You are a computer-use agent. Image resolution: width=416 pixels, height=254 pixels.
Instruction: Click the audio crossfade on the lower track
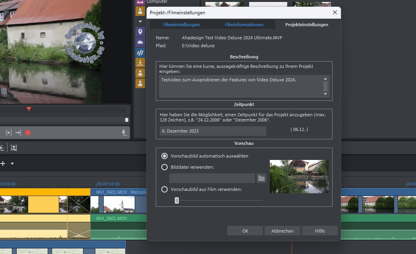79,235
